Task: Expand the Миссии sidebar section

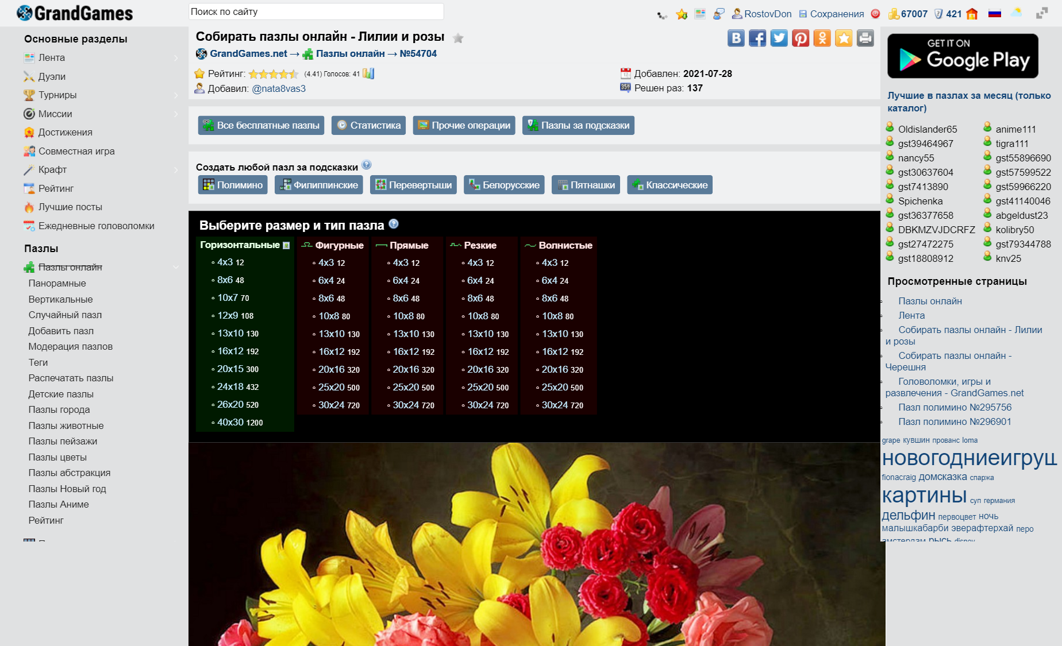Action: coord(176,114)
